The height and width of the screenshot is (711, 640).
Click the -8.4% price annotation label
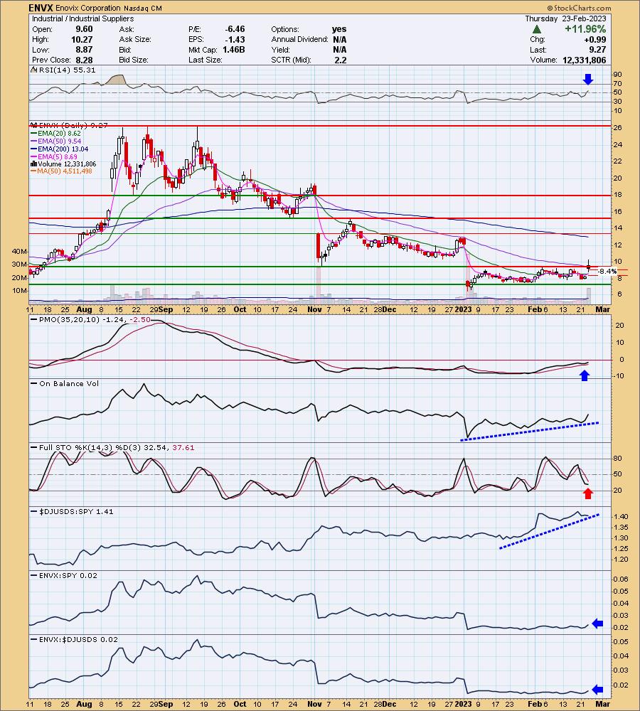pos(607,271)
